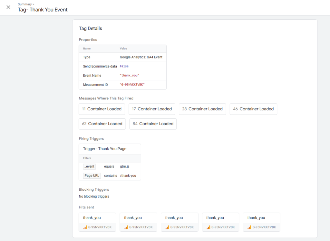
Task: Click the Page URL variable chip
Action: pyautogui.click(x=92, y=176)
